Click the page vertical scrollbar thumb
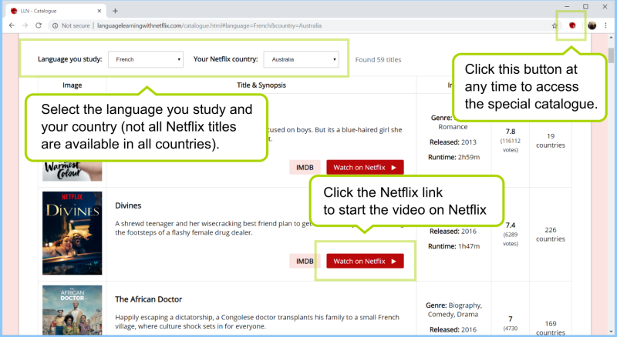Viewport: 617px width, 337px height. [611, 55]
